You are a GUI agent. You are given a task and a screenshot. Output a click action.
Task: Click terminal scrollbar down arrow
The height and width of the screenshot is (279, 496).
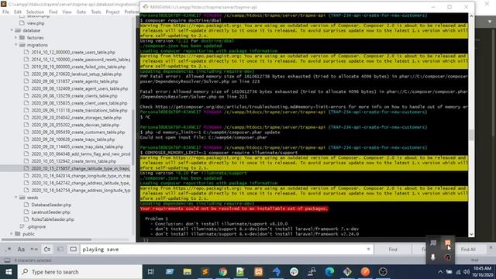(471, 234)
